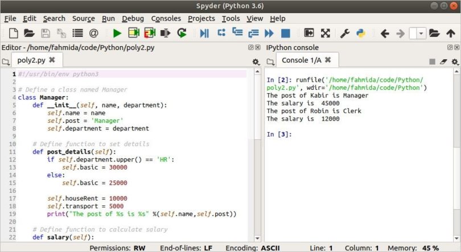Click the console scrollbar up arrow
Screen dimensions: 461x252
click(x=456, y=71)
